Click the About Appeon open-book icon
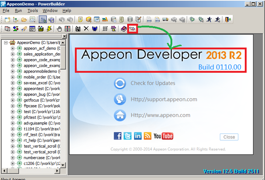The image size is (265, 180). point(133,29)
